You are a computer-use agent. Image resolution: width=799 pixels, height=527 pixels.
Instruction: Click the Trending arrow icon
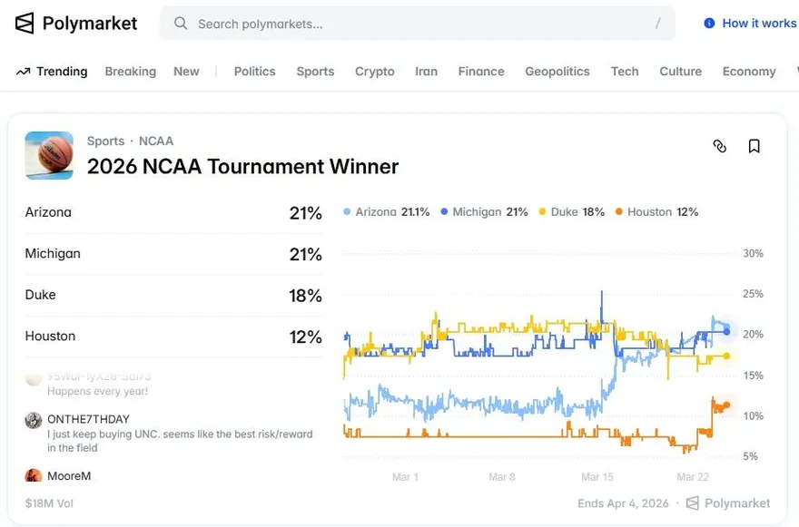click(24, 72)
